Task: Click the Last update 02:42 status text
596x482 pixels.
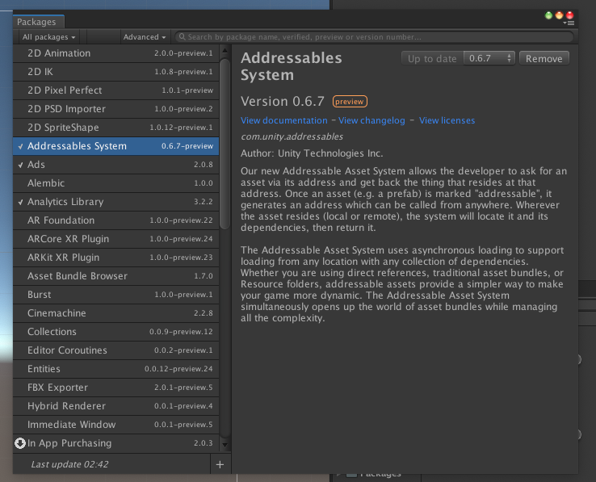Action: click(69, 464)
